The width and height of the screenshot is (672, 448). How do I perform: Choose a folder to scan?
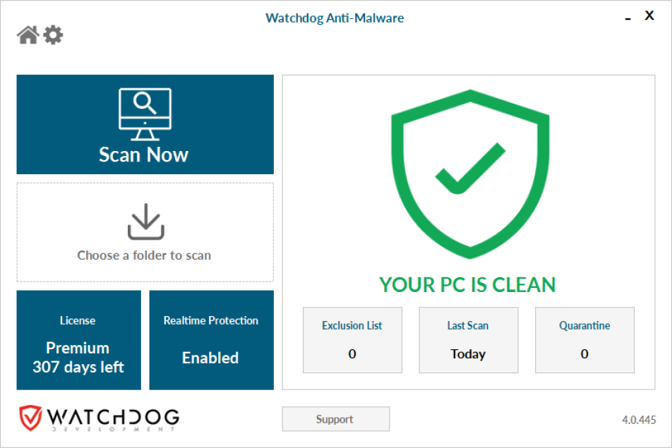[145, 233]
